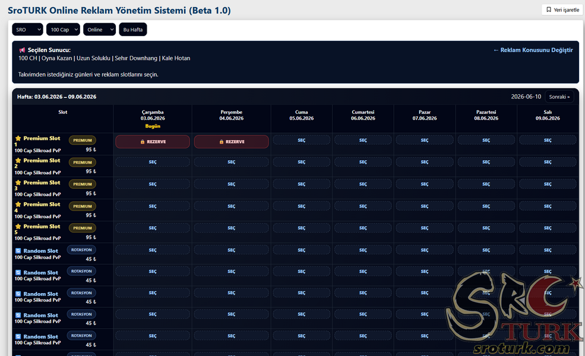Screen dimensions: 585x356
Task: Select Premium Slot 3 on Çarşamba
Action: 153,184
